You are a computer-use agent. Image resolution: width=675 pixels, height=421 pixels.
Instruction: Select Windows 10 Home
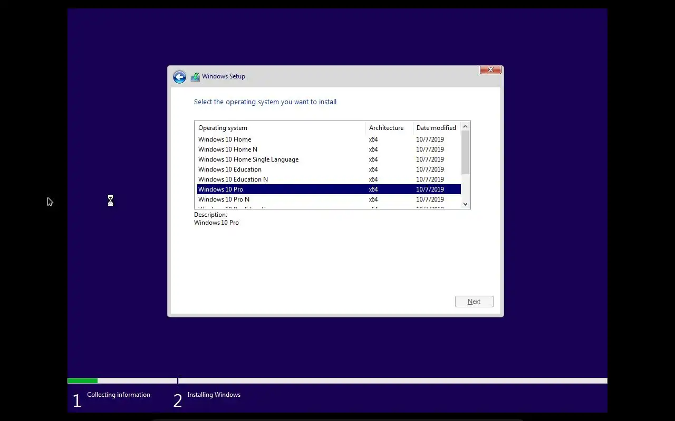tap(329, 139)
